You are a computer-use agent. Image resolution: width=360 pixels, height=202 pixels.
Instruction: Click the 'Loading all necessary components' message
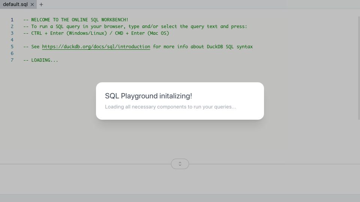click(170, 107)
